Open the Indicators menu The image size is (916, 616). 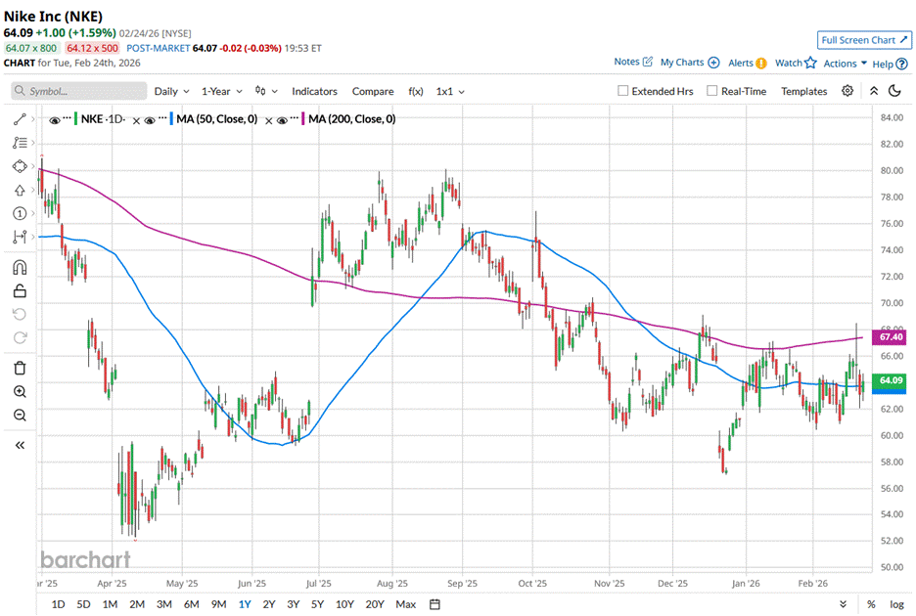pyautogui.click(x=314, y=91)
